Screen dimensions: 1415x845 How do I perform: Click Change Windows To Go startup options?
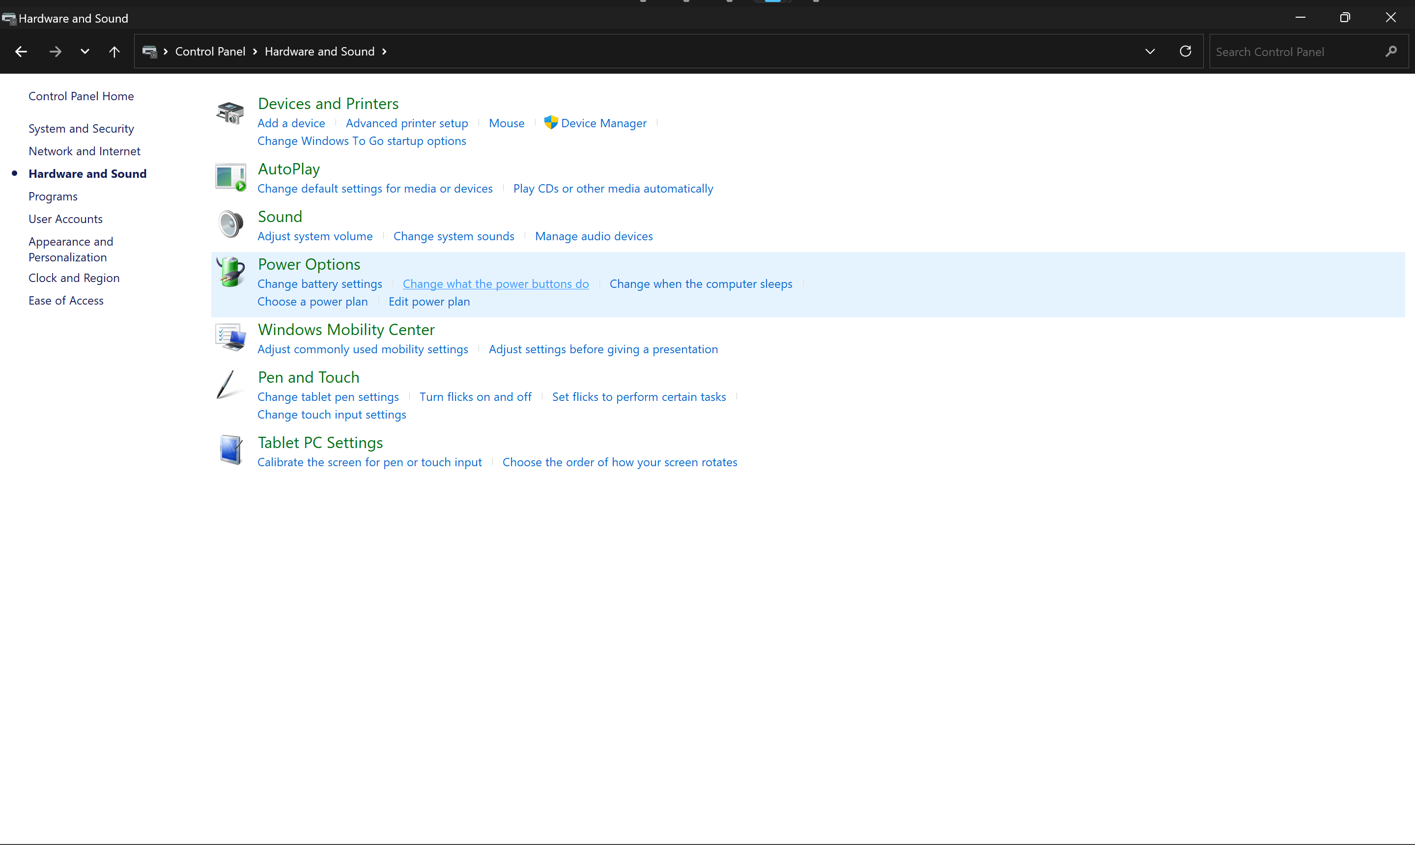[x=362, y=141]
